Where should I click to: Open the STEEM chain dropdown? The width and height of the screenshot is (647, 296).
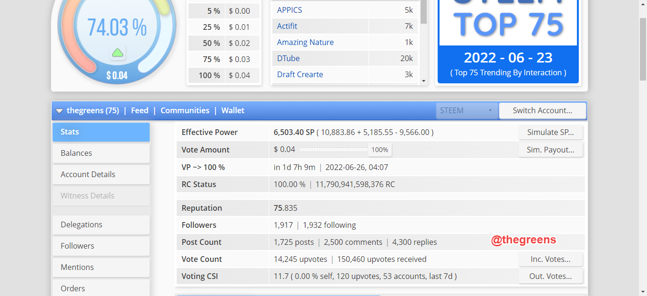tap(467, 111)
